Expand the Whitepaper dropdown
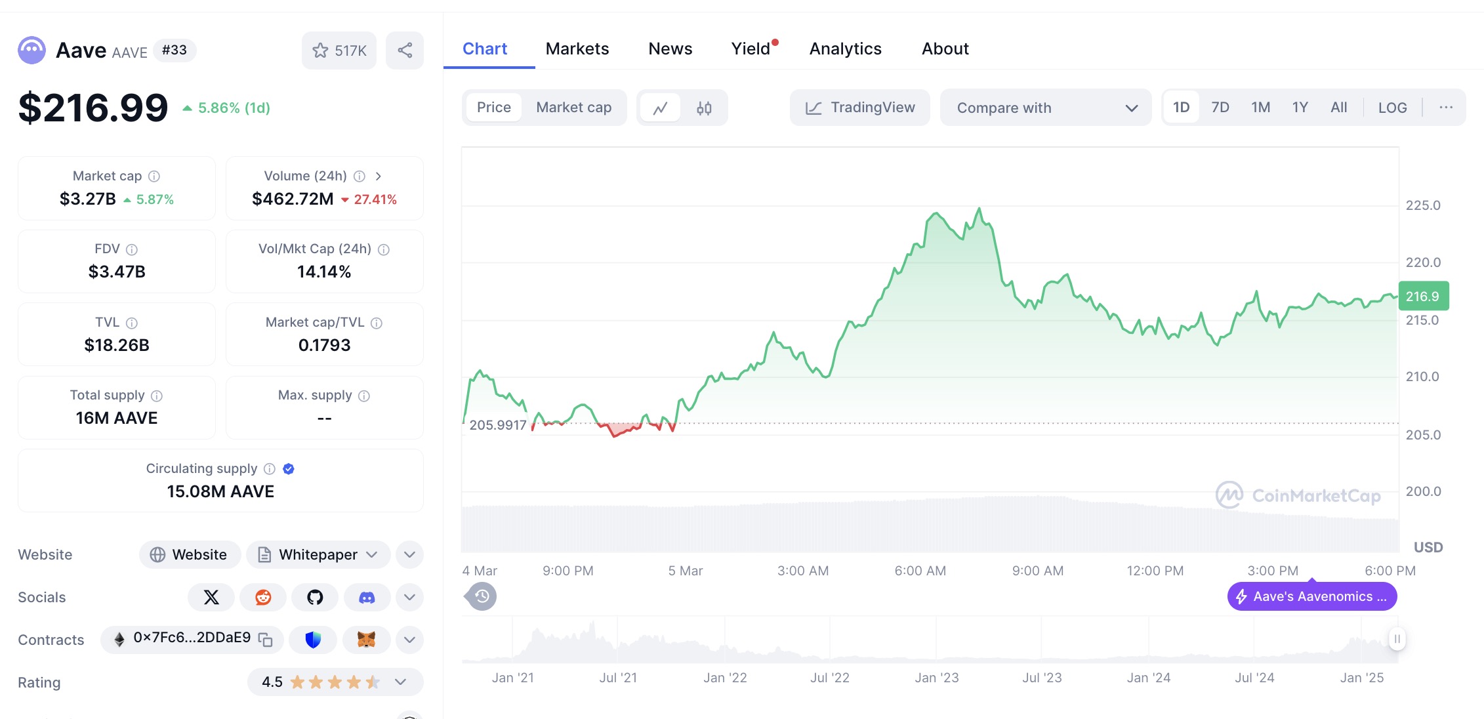This screenshot has width=1484, height=719. tap(318, 555)
